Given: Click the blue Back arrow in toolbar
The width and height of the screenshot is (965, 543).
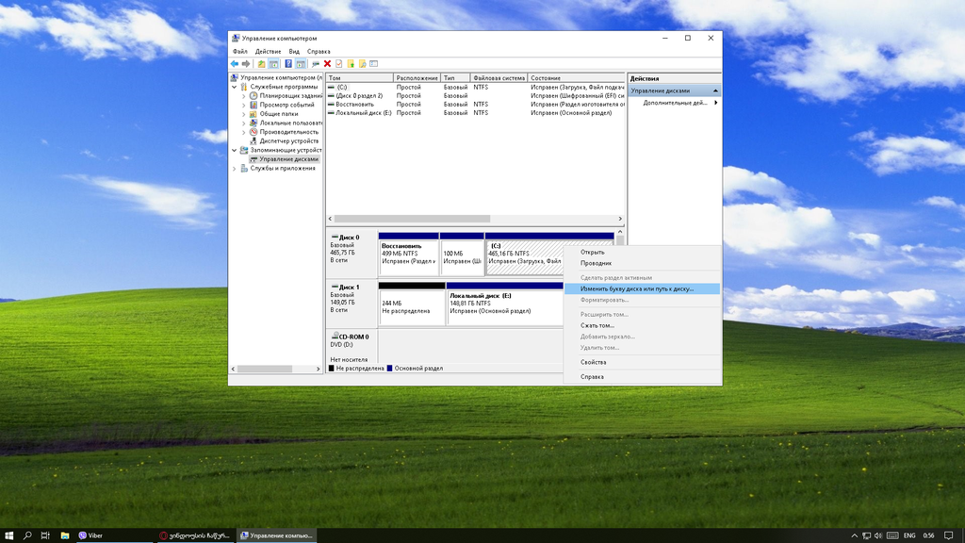Looking at the screenshot, I should 235,64.
